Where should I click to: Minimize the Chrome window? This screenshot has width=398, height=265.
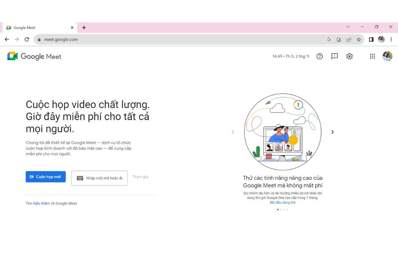pyautogui.click(x=362, y=27)
